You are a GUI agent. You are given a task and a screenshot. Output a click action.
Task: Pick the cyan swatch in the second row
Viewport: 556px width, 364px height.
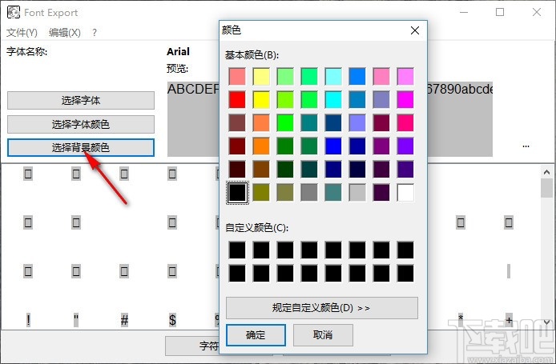click(x=333, y=99)
